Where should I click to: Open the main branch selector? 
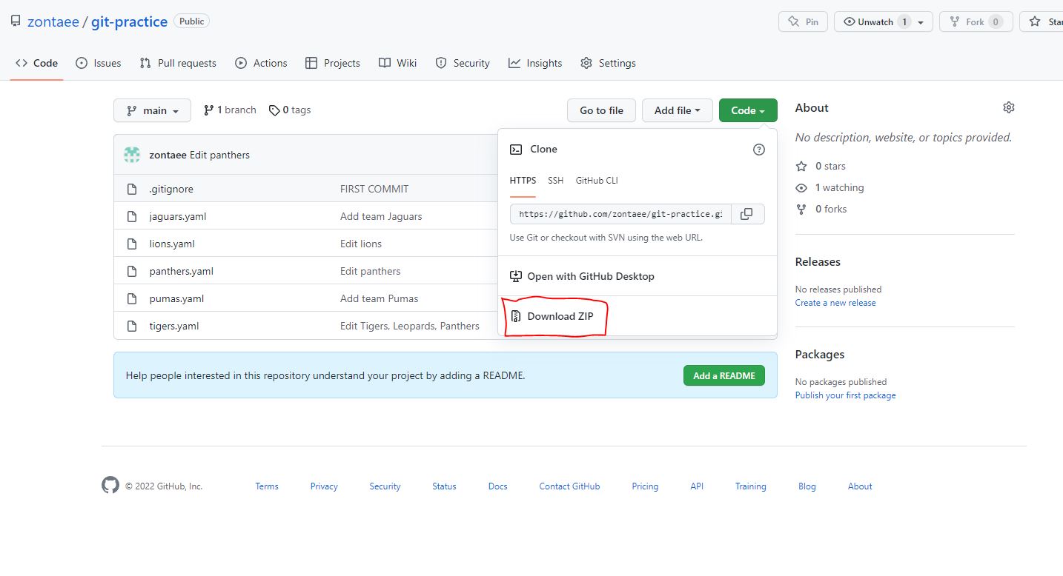[x=152, y=110]
